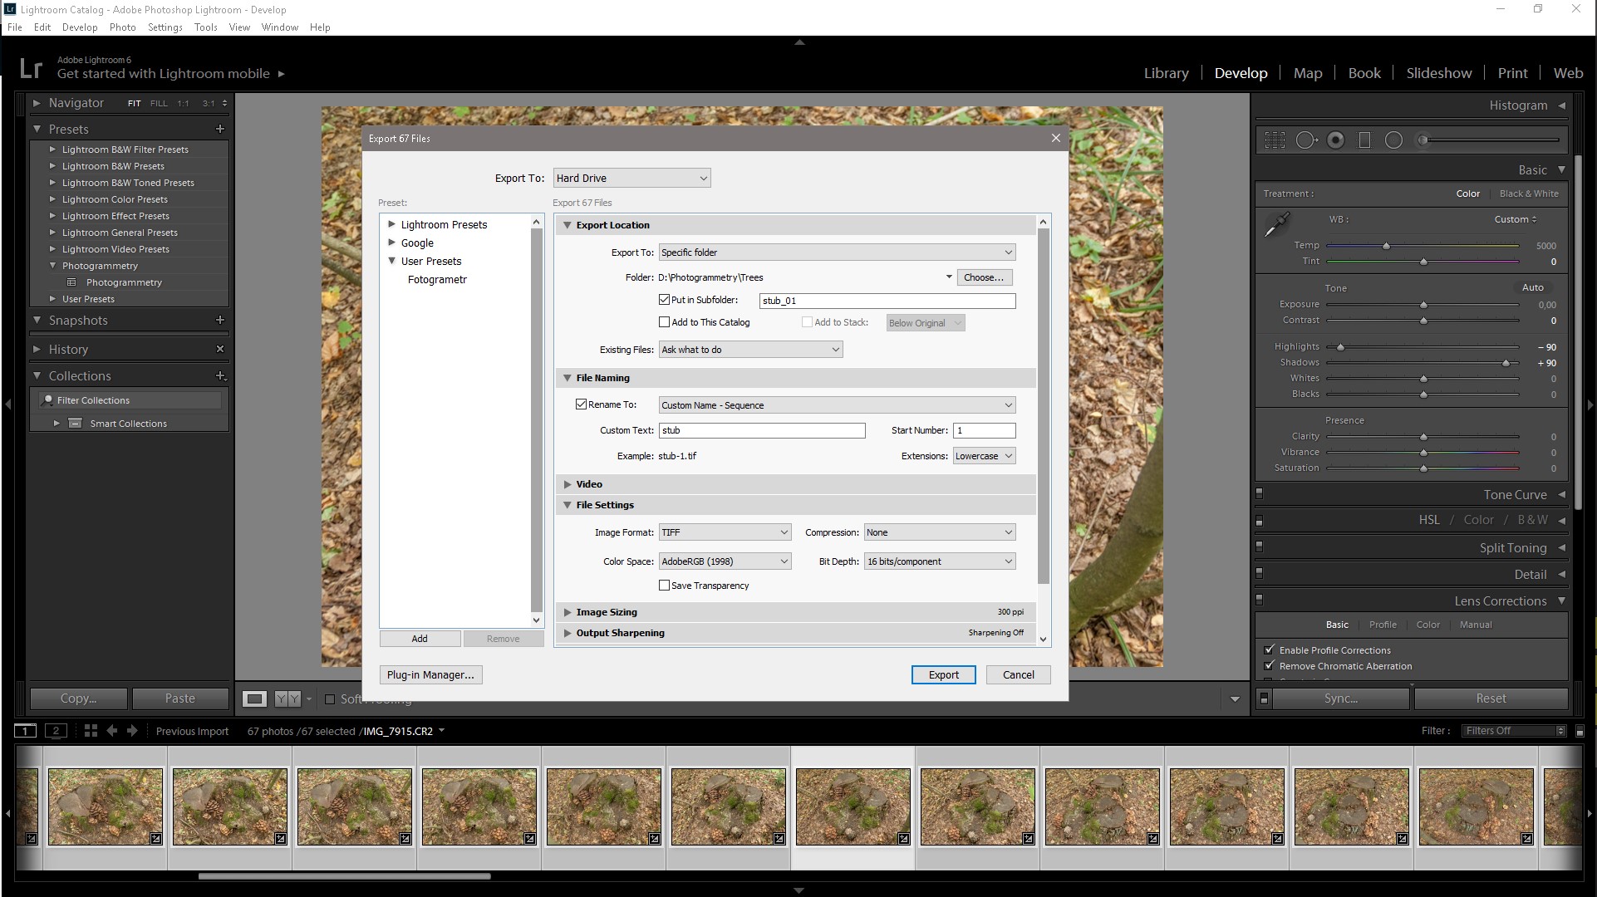Open the Photo menu
This screenshot has height=897, width=1597.
122,27
